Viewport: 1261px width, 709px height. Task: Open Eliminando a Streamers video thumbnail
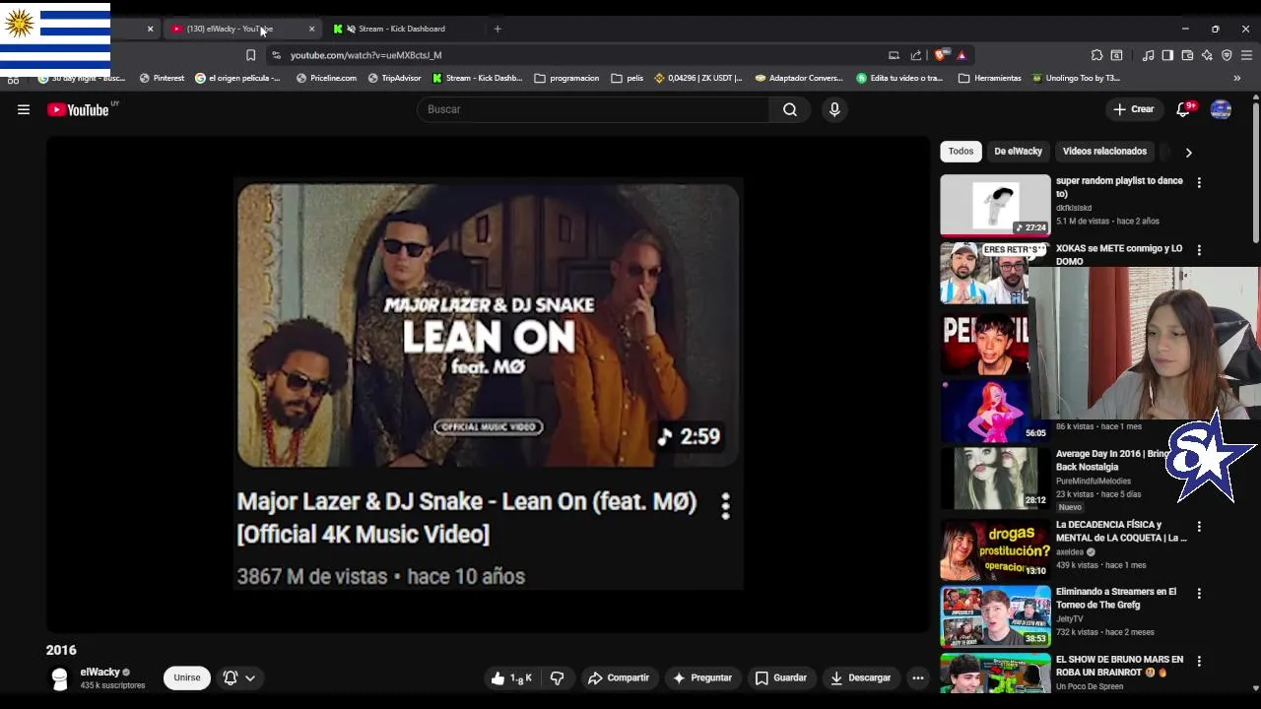[995, 616]
